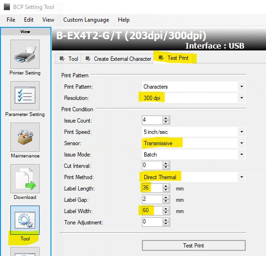The width and height of the screenshot is (266, 256).
Task: Select the Maintenance toolbox icon
Action: [25, 137]
